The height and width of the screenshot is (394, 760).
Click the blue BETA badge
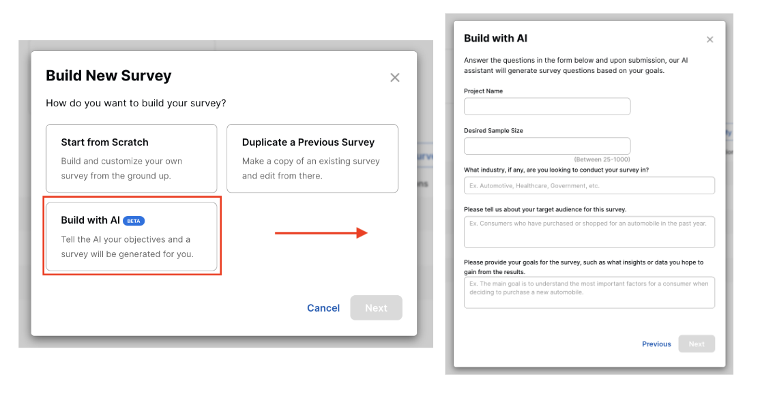pos(134,221)
